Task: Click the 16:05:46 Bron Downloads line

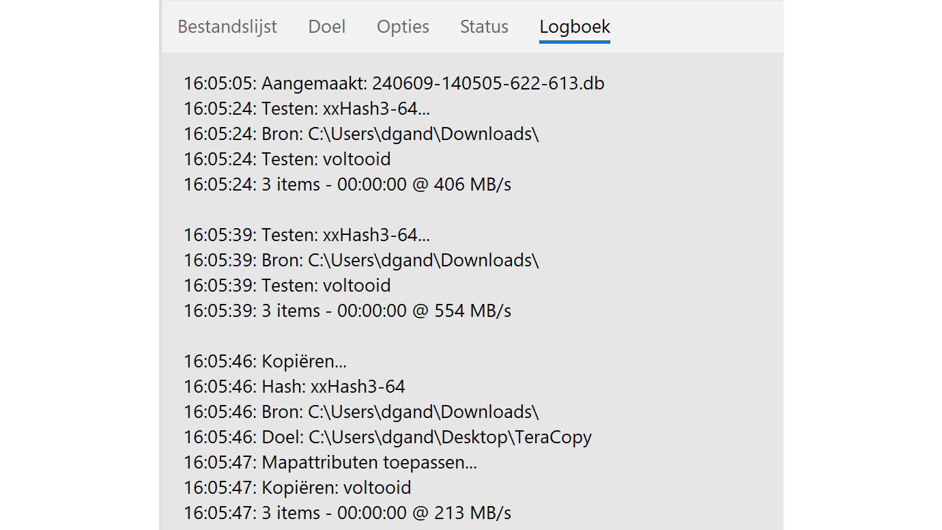Action: tap(361, 412)
